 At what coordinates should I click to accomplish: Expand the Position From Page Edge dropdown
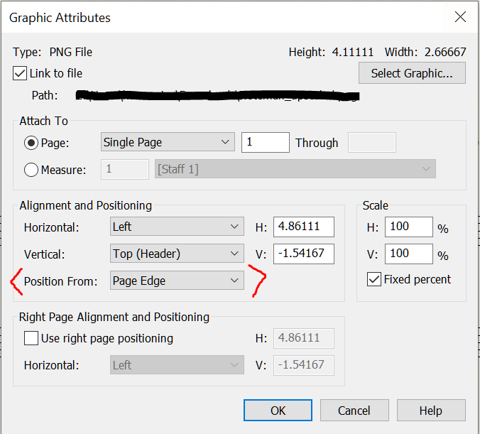click(177, 281)
